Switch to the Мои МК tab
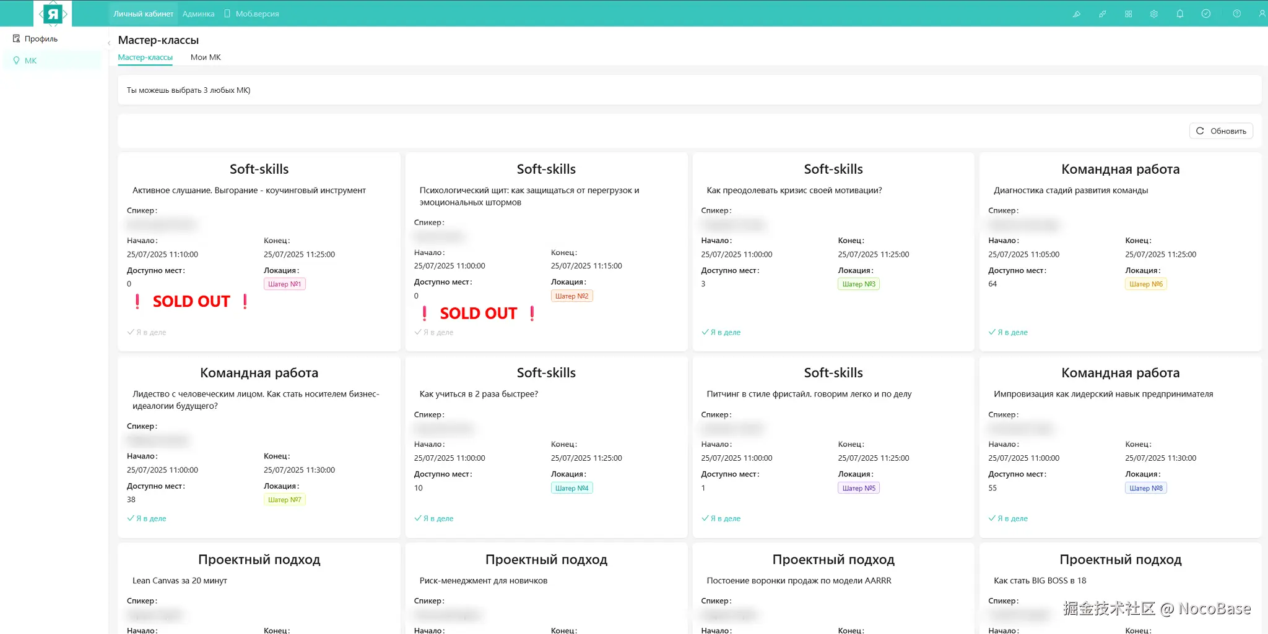This screenshot has width=1268, height=634. [x=206, y=58]
